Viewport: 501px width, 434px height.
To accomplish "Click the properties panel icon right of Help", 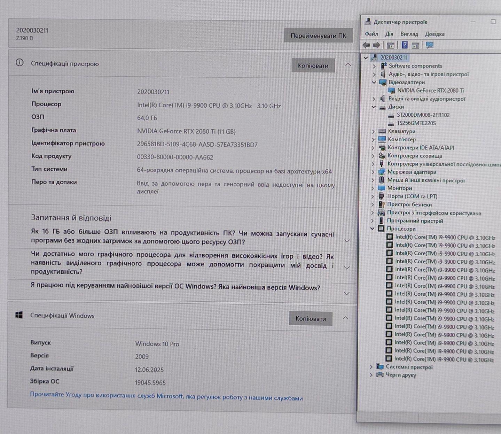I will (415, 45).
